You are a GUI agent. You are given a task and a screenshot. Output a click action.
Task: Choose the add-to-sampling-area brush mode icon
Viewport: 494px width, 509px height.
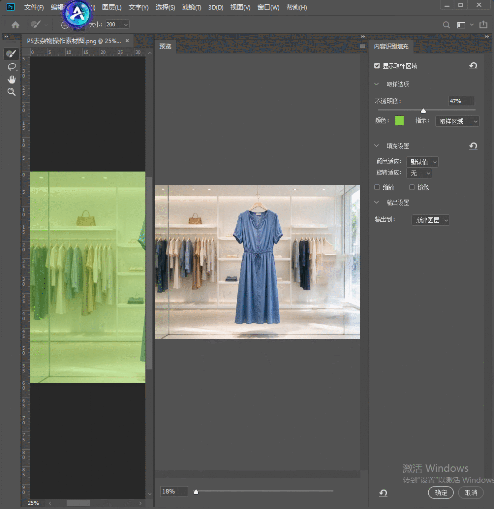point(65,25)
